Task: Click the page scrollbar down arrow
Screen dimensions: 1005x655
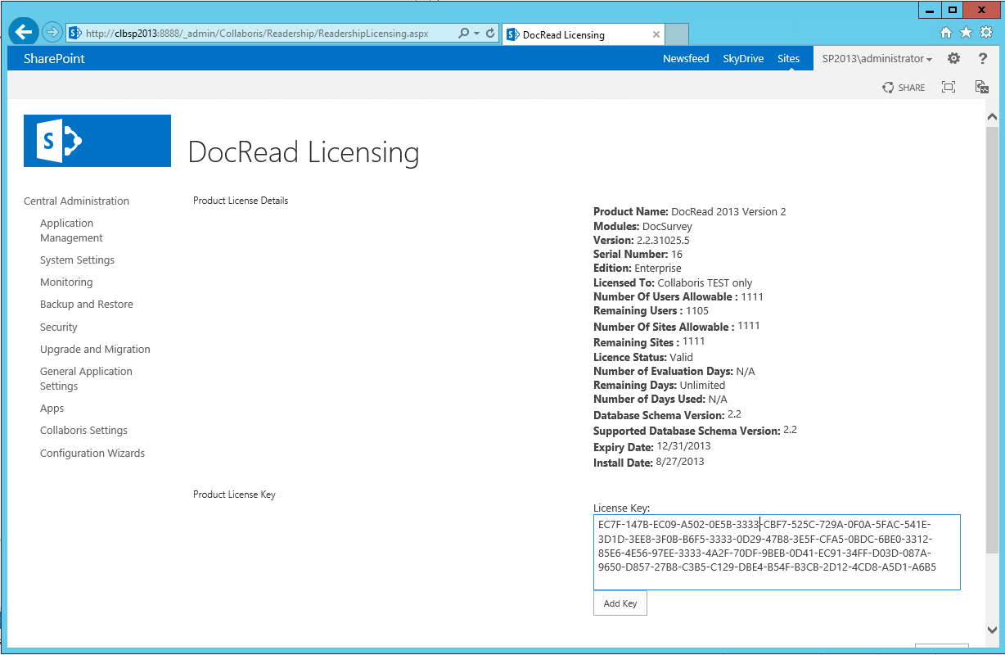Action: click(x=992, y=630)
